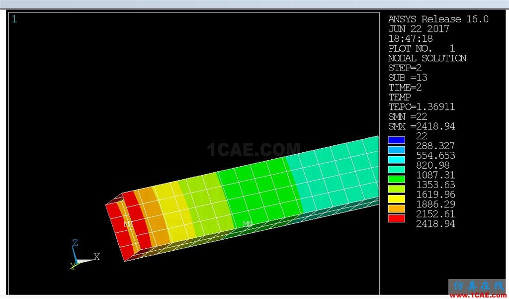Click the XYZ coordinate triad icon
Viewport: 509px width, 299px height.
tap(85, 255)
